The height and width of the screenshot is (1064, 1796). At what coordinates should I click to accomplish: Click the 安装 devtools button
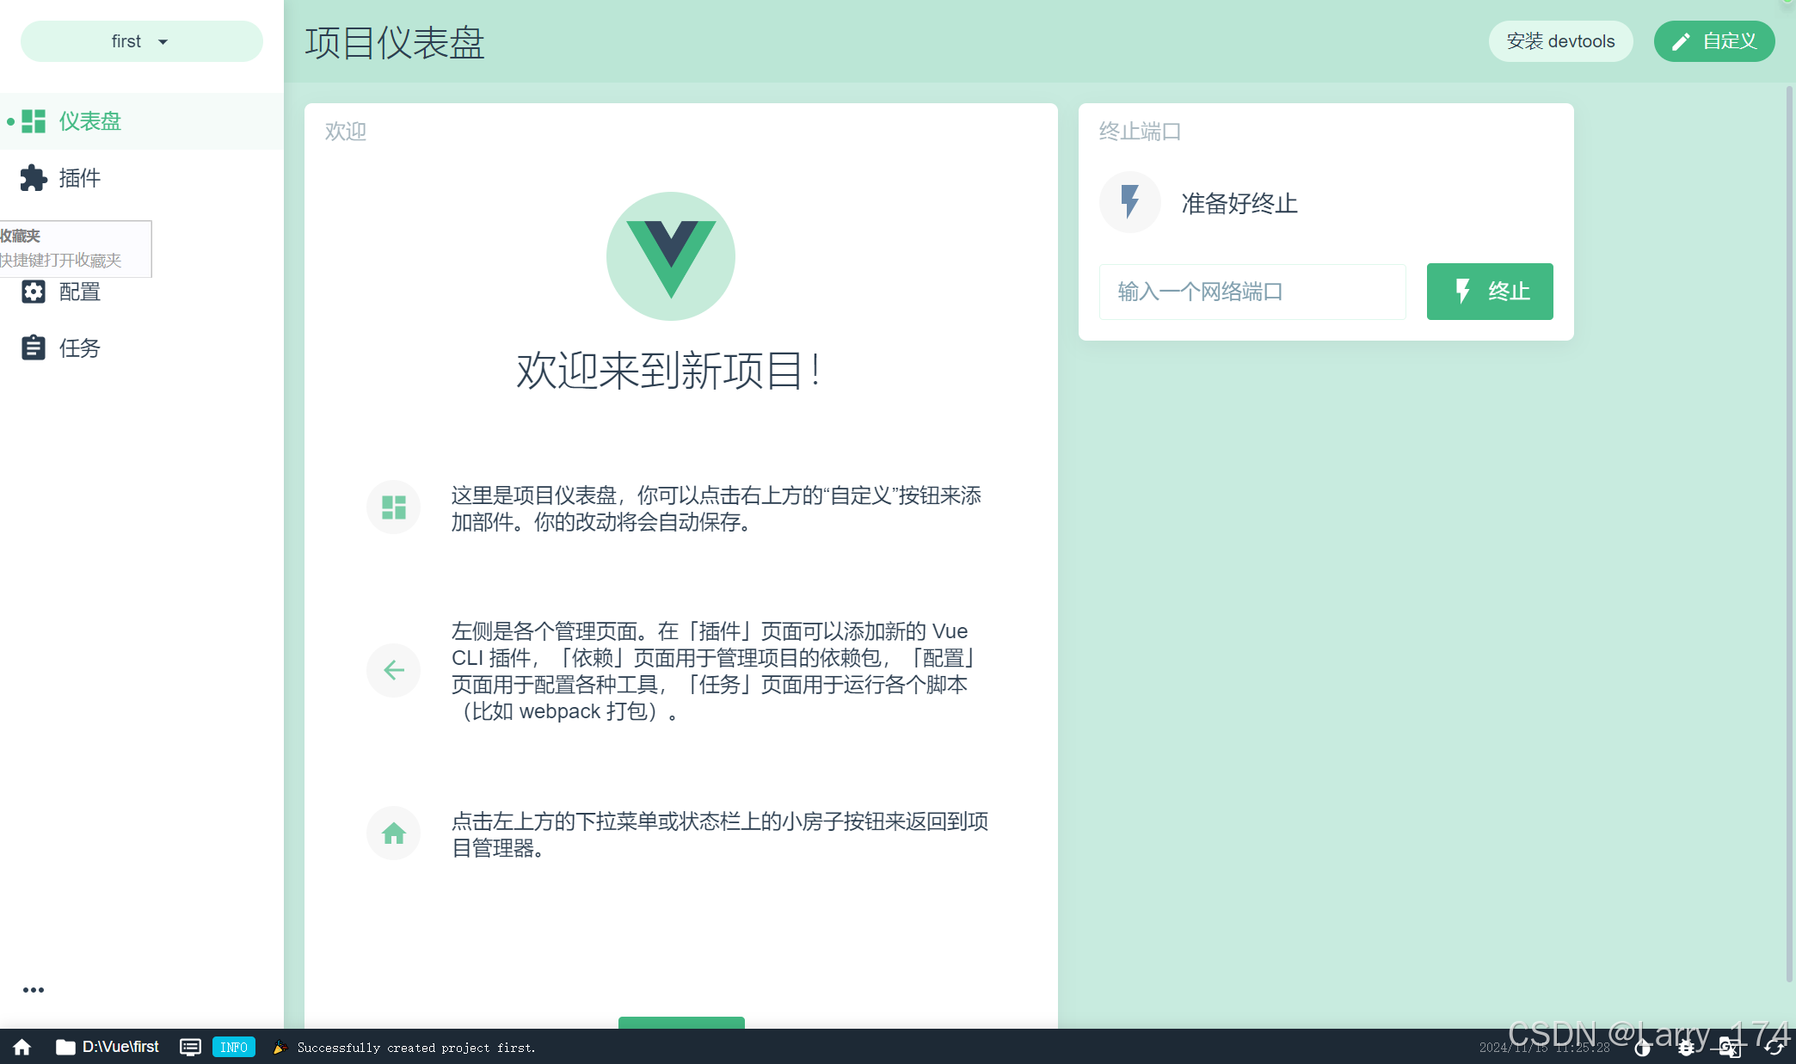point(1560,40)
